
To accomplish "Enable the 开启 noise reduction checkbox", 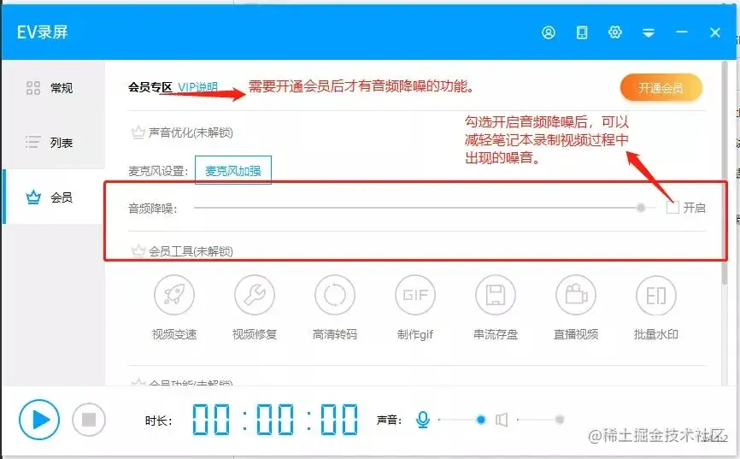I will 672,208.
